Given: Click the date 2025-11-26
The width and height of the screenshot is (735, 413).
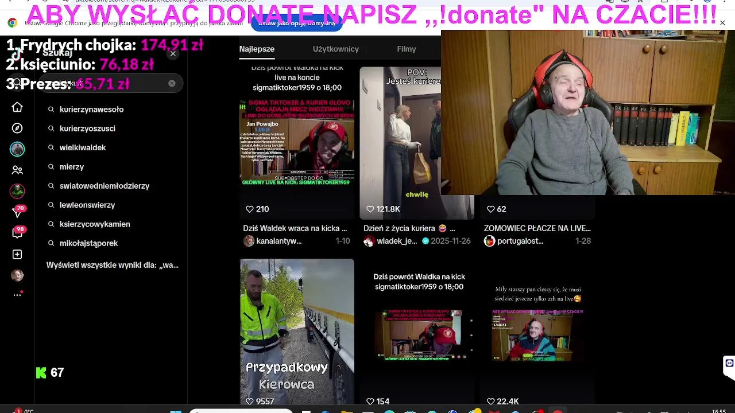Looking at the screenshot, I should (451, 241).
